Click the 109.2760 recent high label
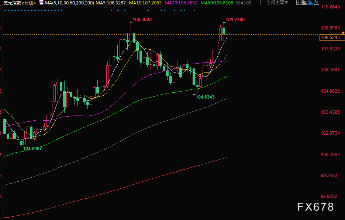Image resolution: width=345 pixels, height=220 pixels. pos(235,19)
